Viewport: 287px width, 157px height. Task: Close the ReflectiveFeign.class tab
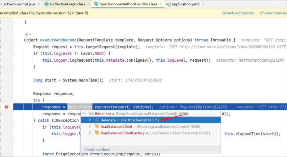88,4
